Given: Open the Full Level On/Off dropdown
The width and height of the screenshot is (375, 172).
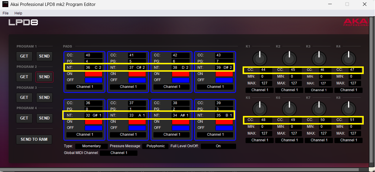Looking at the screenshot, I should [x=218, y=146].
